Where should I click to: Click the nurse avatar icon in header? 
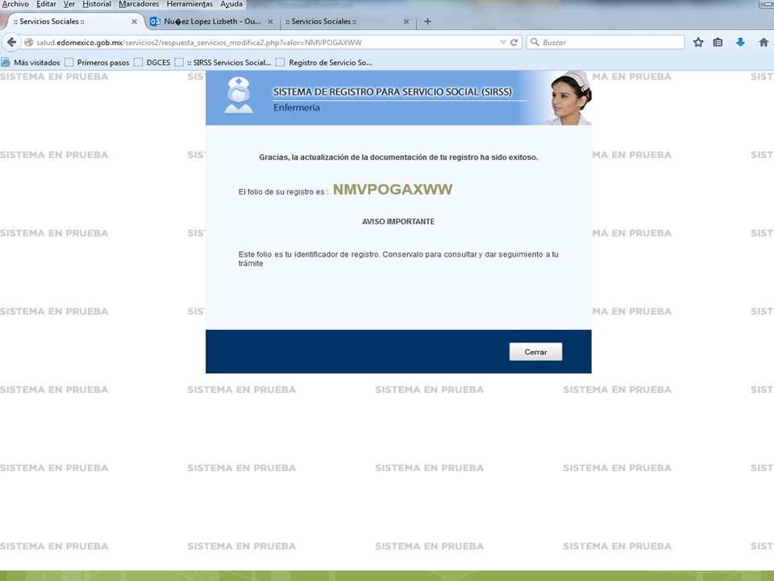click(239, 96)
